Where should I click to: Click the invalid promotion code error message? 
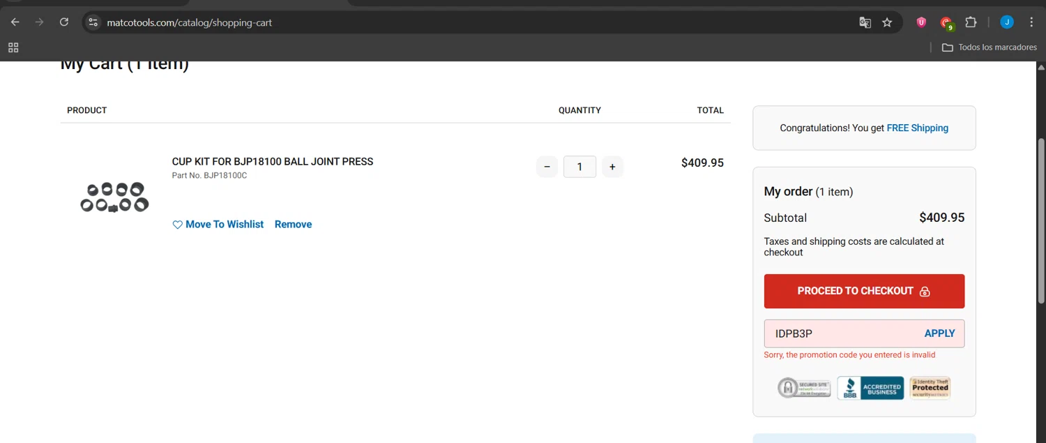click(849, 355)
